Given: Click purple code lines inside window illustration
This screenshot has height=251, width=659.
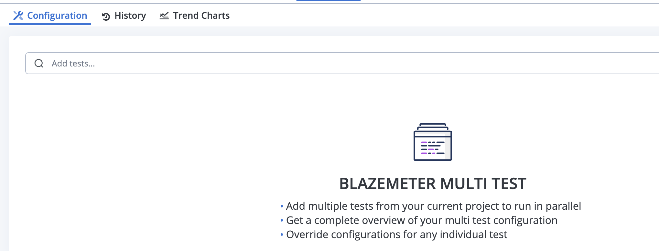Looking at the screenshot, I should tap(427, 148).
